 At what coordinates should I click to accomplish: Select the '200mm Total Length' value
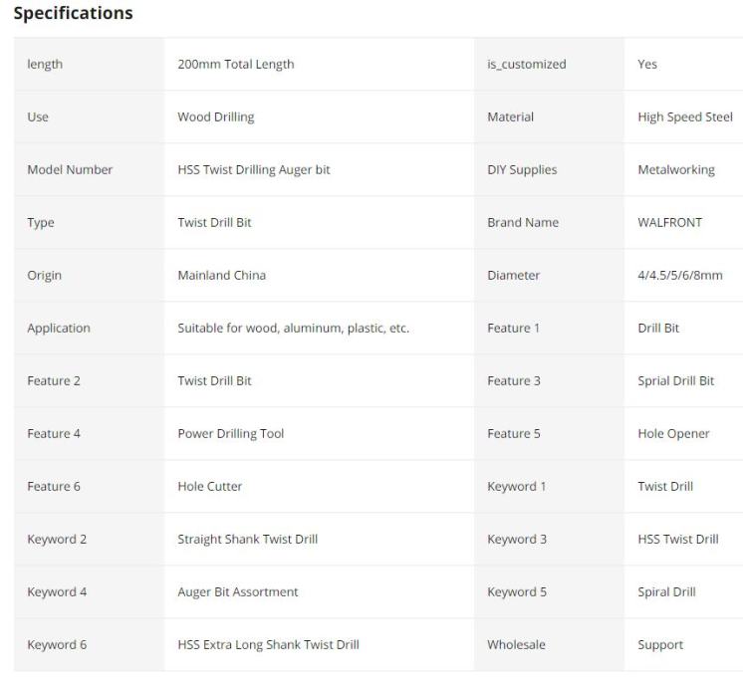[x=235, y=65]
